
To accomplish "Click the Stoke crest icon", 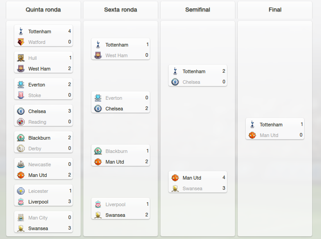I will coord(21,95).
